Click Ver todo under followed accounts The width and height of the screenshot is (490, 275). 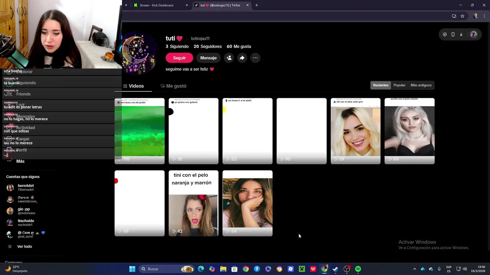coord(24,246)
